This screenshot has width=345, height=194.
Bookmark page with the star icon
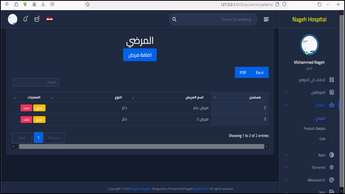[88, 5]
